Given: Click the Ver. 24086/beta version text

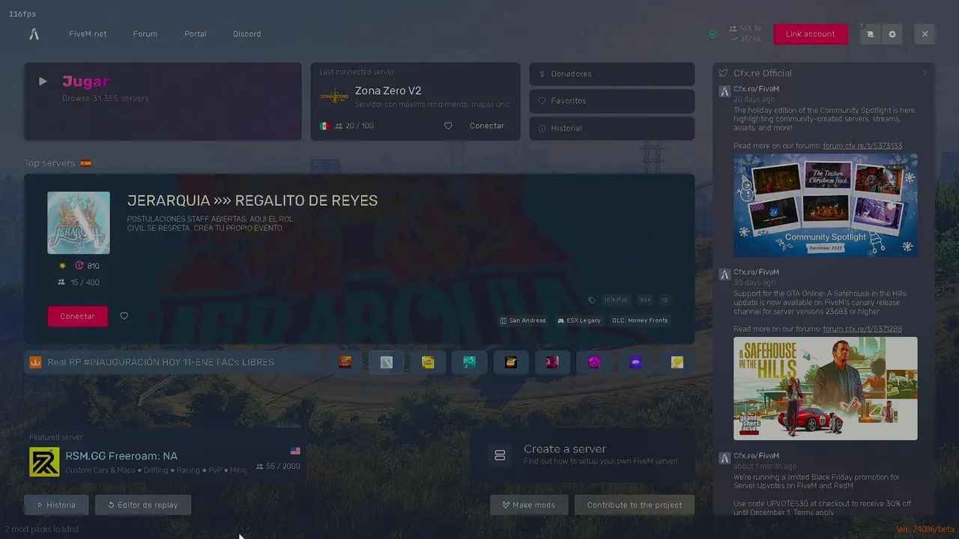Looking at the screenshot, I should (x=925, y=529).
